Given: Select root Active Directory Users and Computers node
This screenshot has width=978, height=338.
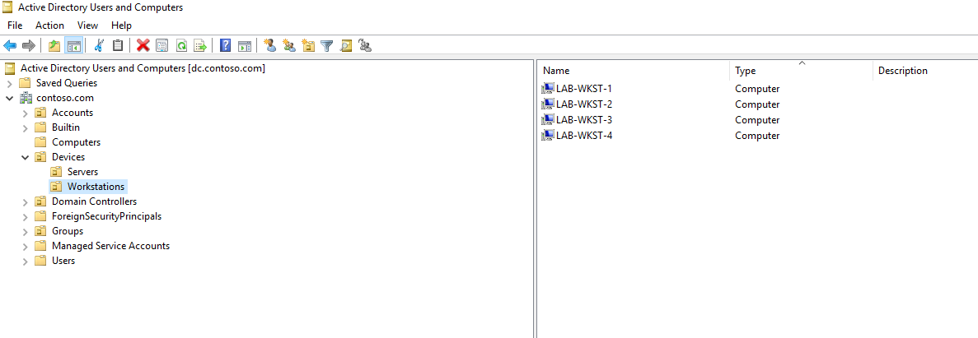Looking at the screenshot, I should [143, 68].
